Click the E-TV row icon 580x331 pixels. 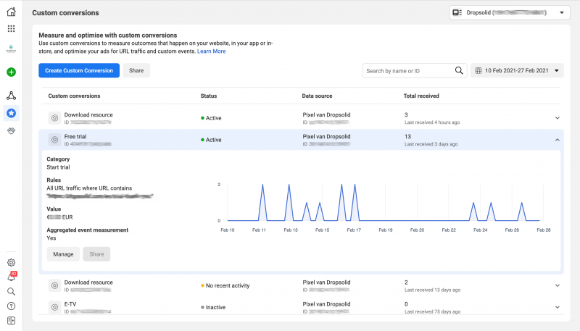55,307
